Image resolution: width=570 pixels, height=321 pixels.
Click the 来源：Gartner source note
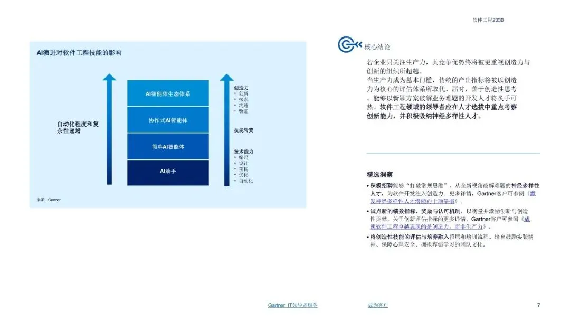pyautogui.click(x=49, y=200)
